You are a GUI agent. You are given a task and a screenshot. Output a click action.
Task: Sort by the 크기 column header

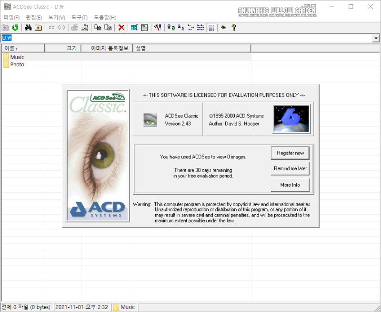click(63, 49)
